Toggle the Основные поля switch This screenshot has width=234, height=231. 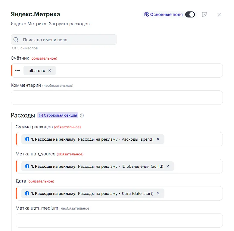coord(190,14)
